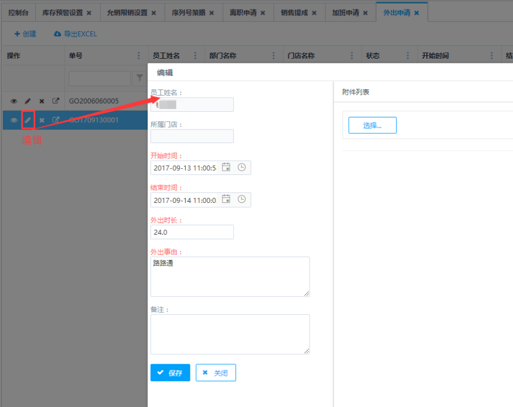View details via eye icon of GO2006060005

click(14, 101)
